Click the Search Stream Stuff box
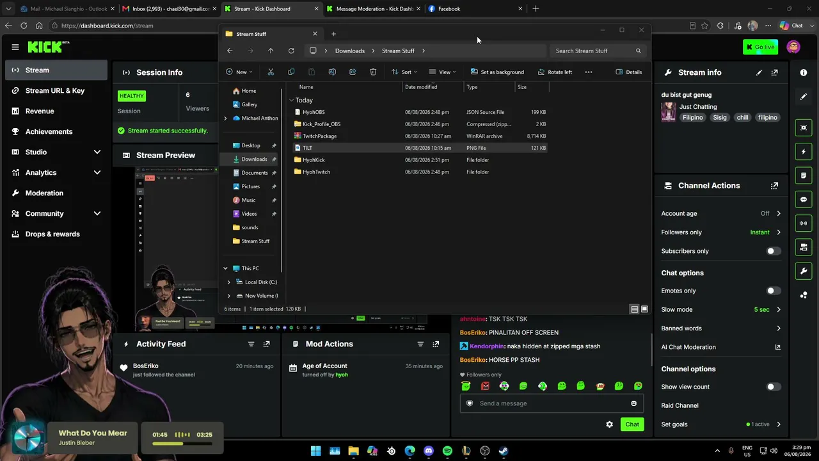819x461 pixels. (x=597, y=51)
